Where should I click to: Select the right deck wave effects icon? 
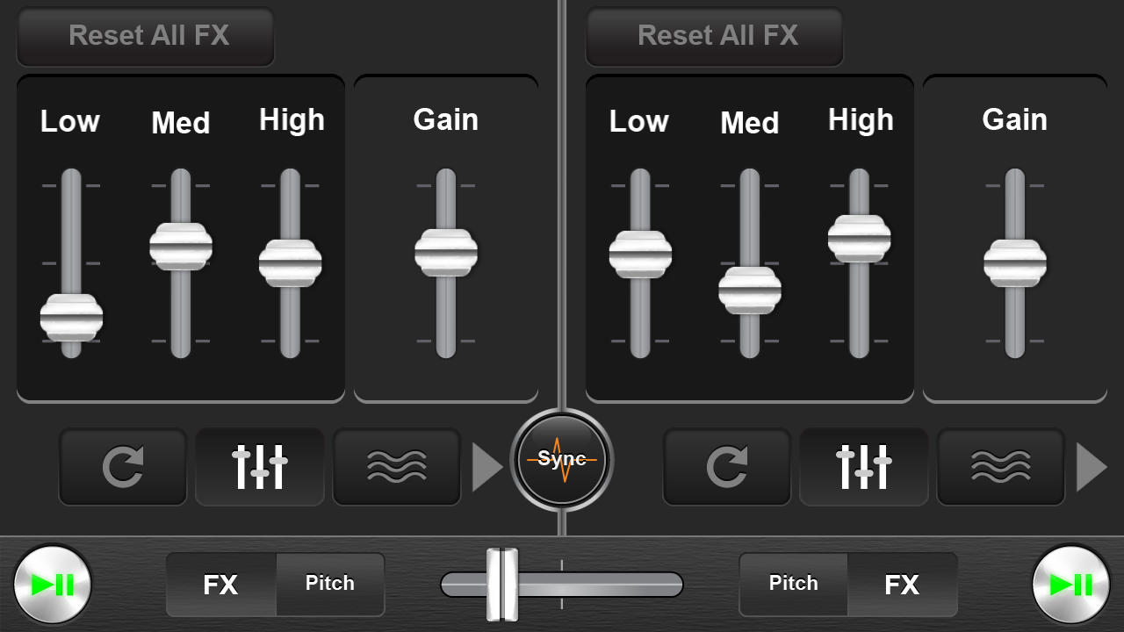pyautogui.click(x=1001, y=467)
